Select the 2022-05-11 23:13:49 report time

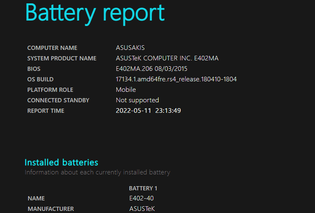click(x=148, y=111)
